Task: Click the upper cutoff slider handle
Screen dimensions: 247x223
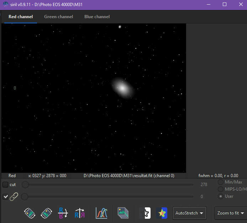Action: [x=25, y=185]
